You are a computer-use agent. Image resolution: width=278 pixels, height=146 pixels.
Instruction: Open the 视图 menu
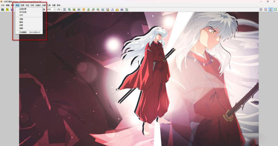pyautogui.click(x=22, y=5)
